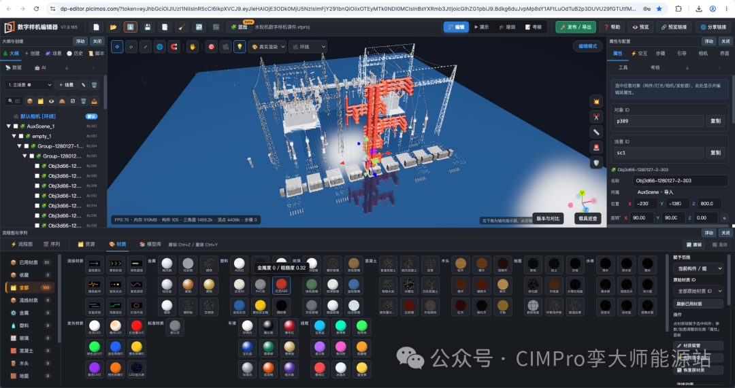This screenshot has height=388, width=735.
Task: Switch to the 演示 mode tab
Action: [x=481, y=27]
